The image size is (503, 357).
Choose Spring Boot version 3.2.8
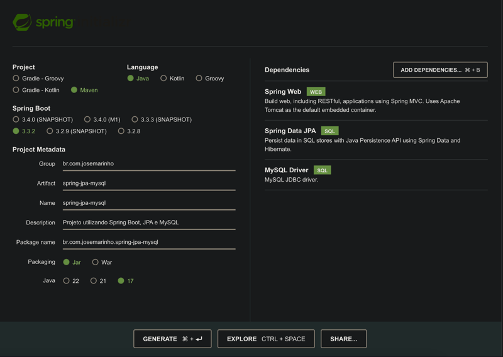click(x=129, y=131)
